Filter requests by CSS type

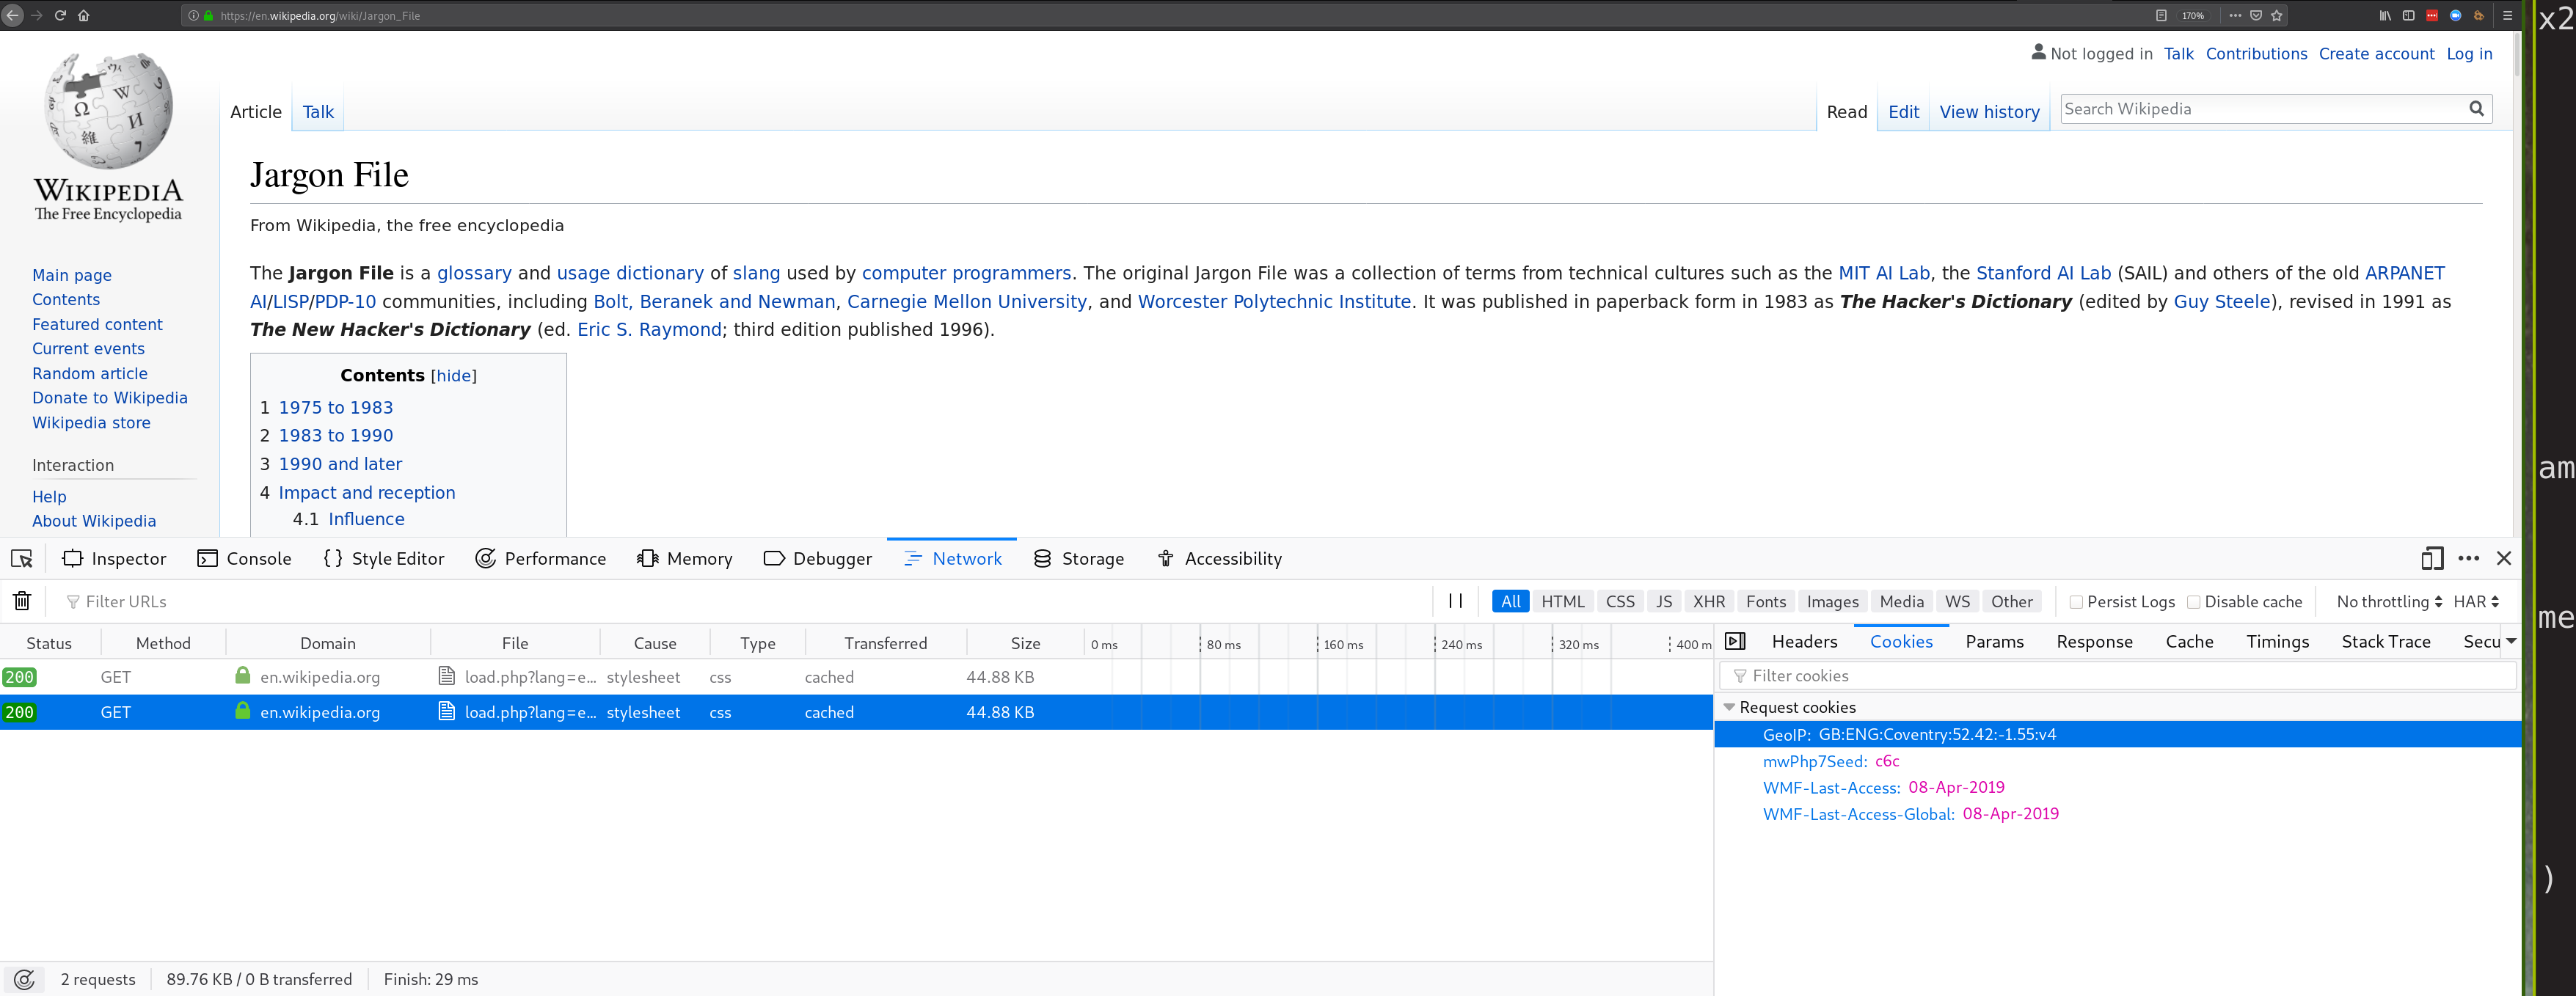pyautogui.click(x=1619, y=602)
